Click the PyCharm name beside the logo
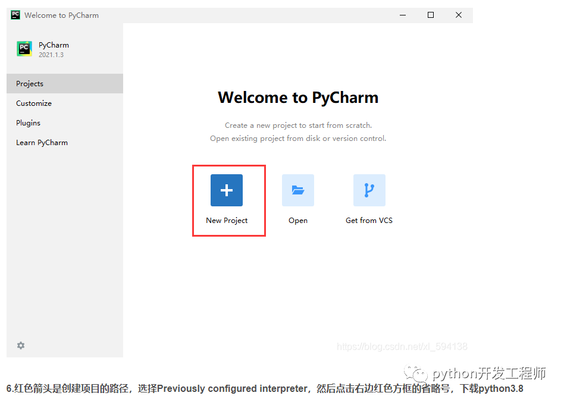 pyautogui.click(x=54, y=45)
